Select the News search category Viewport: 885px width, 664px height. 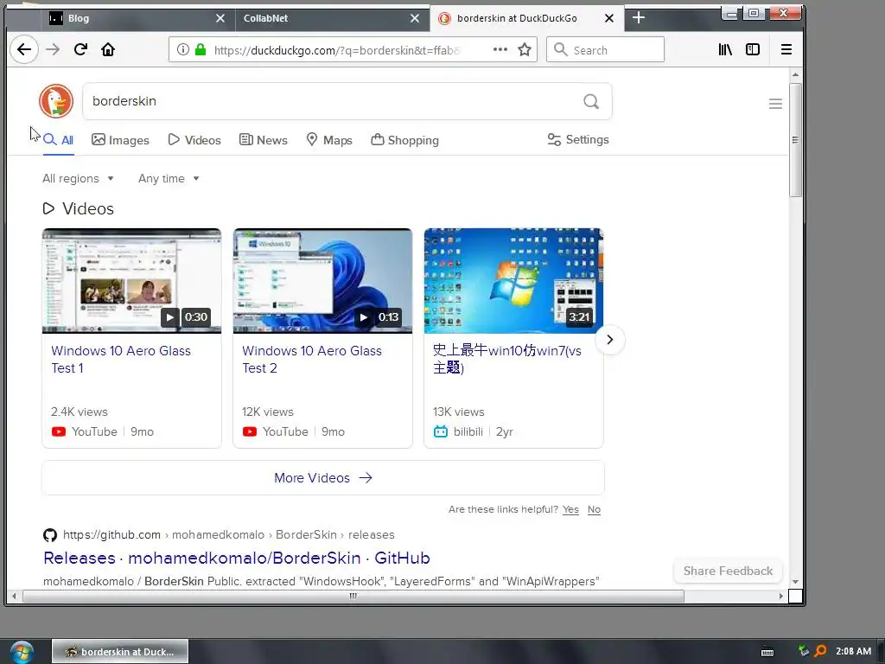(x=263, y=140)
